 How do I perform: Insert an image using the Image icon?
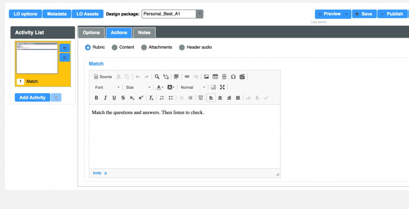point(206,76)
